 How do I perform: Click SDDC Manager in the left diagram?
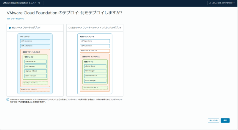[x=35, y=76]
